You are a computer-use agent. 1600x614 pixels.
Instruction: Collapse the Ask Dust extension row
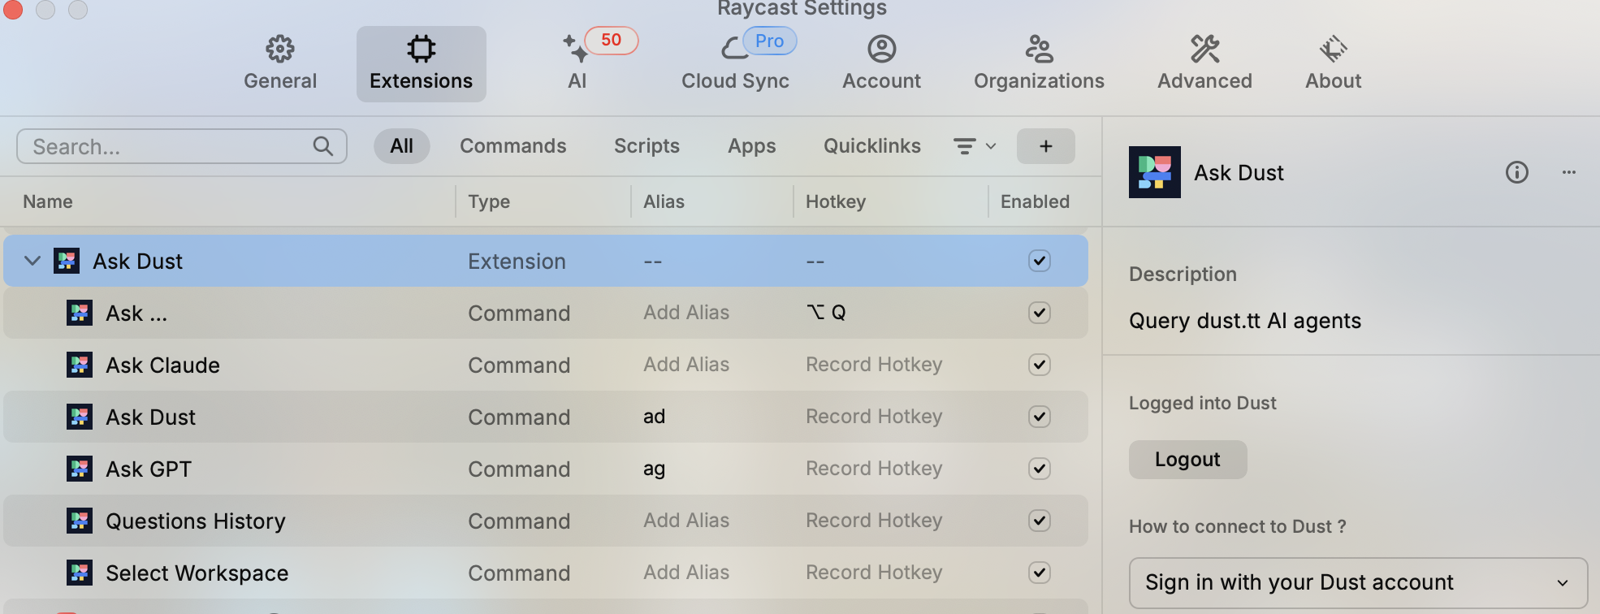tap(32, 261)
